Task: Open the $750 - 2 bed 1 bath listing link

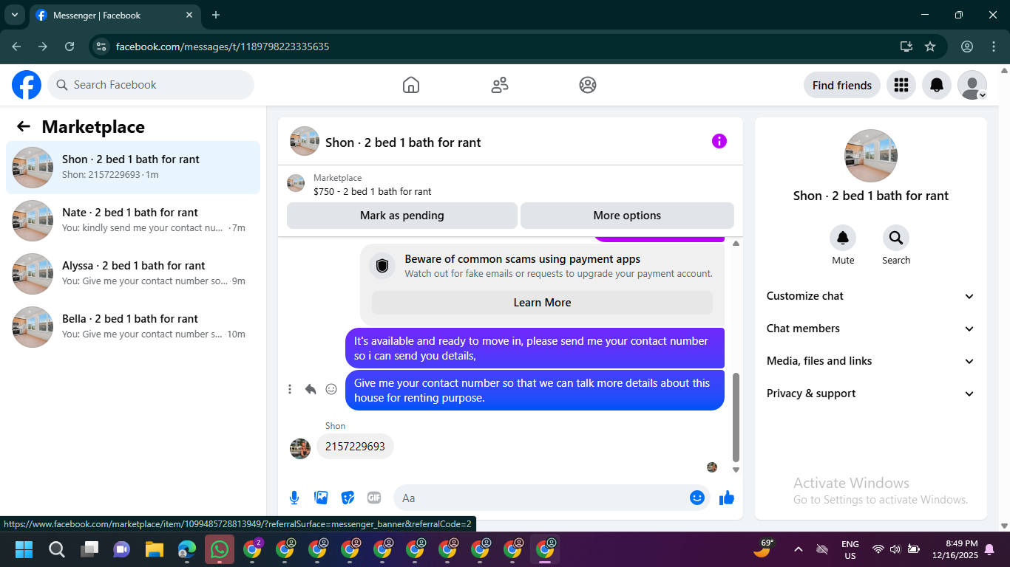Action: pos(373,191)
